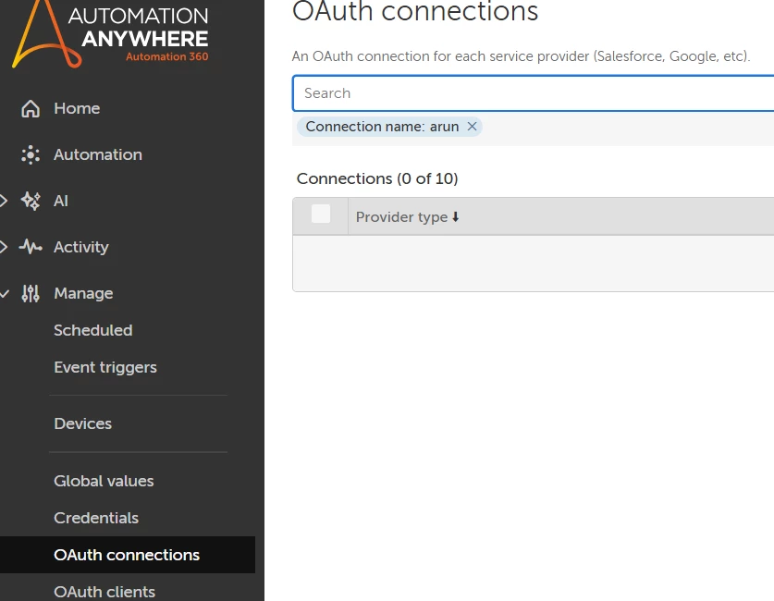Click the Activity pulse icon
This screenshot has width=774, height=601.
pos(31,247)
